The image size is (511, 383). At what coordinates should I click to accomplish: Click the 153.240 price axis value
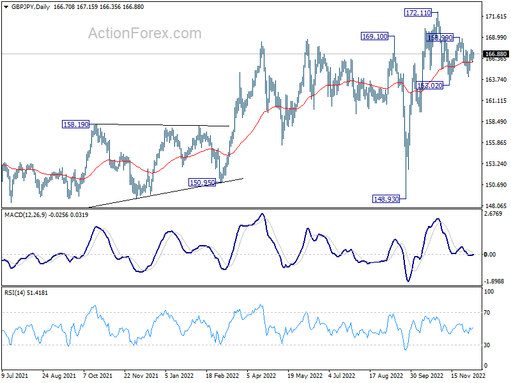pyautogui.click(x=496, y=164)
